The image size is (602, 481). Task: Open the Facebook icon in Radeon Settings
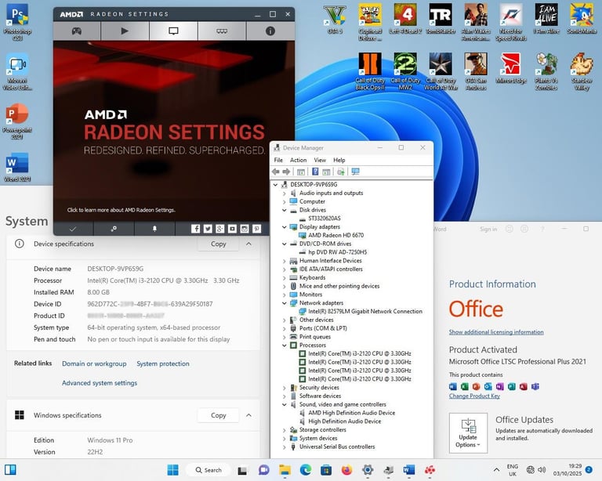point(196,229)
